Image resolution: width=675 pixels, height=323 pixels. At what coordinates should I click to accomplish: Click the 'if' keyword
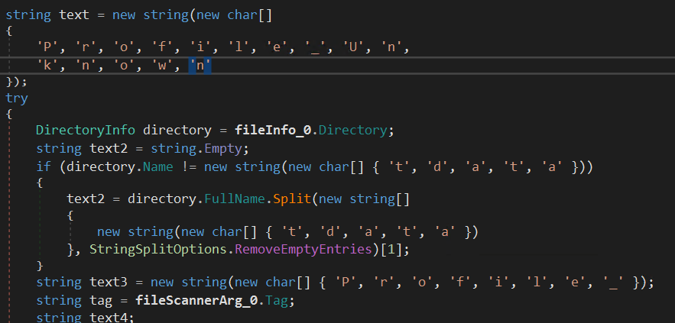tap(43, 165)
